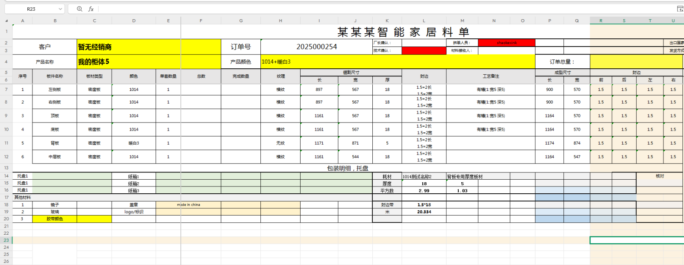Click the formula bar expand icon at right
This screenshot has width=684, height=265.
[x=680, y=9]
